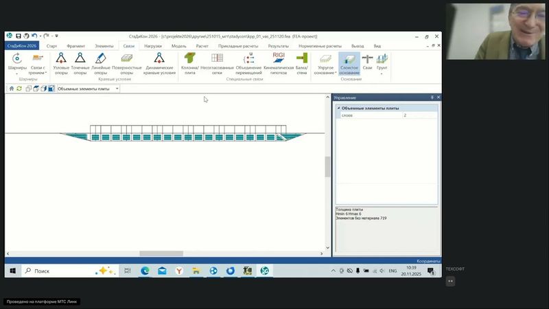Collapse the Объемные элементы плиты property group
The height and width of the screenshot is (309, 549).
(x=338, y=108)
